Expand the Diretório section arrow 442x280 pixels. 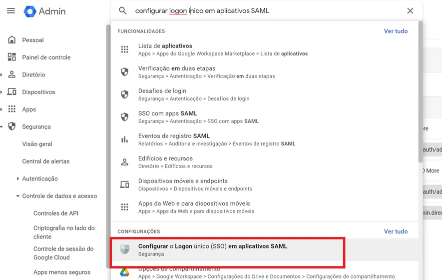click(1, 75)
